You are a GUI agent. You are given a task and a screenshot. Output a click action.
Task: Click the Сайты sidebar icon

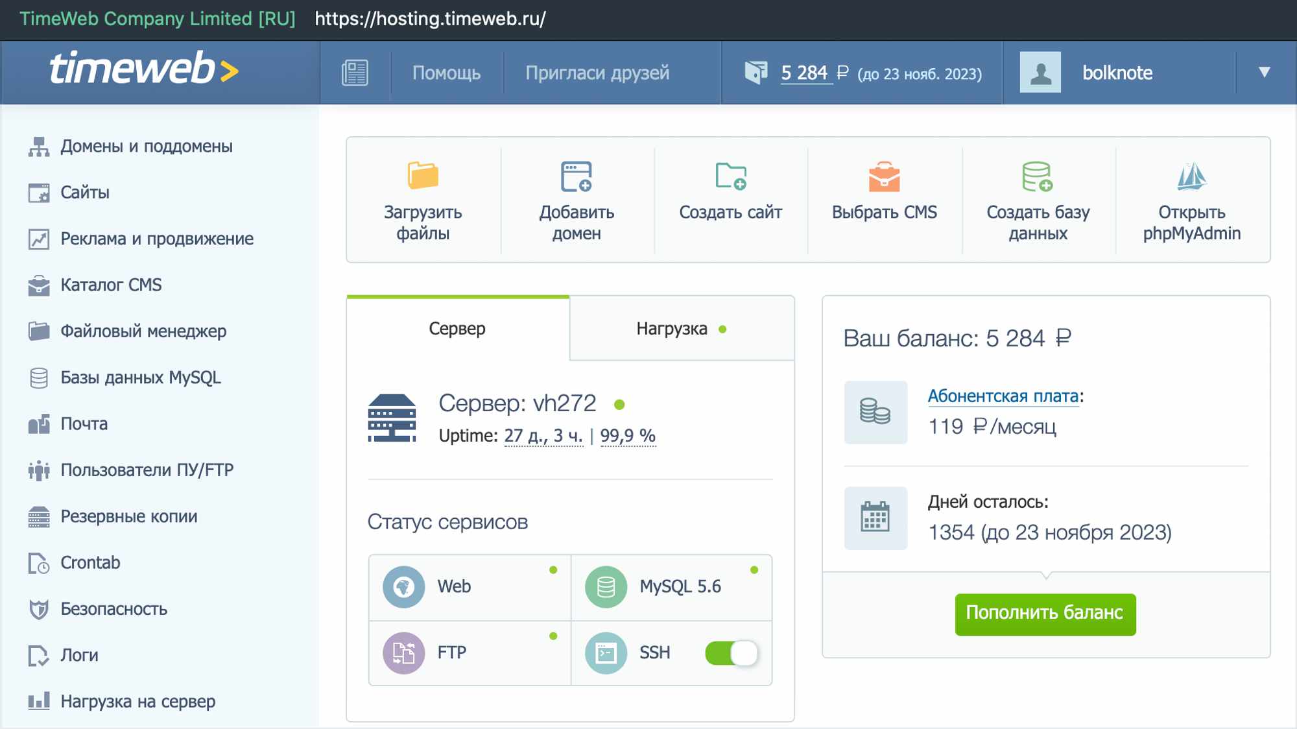pyautogui.click(x=39, y=193)
